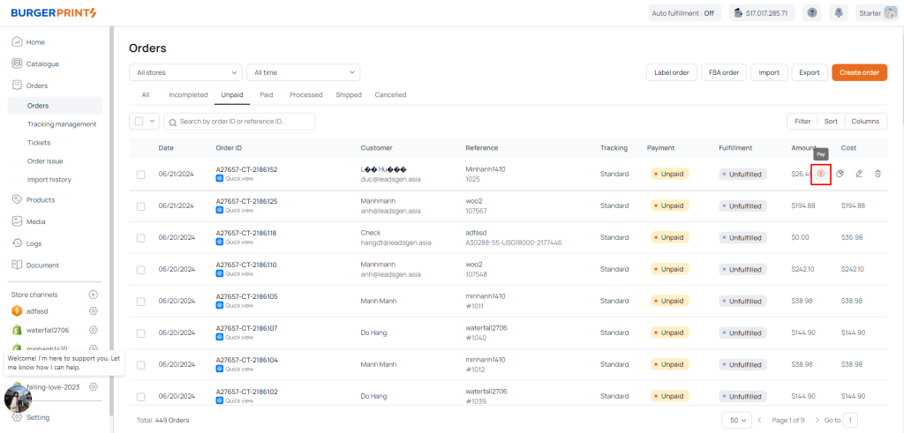Tick the checkbox for order A27657-CT-2186125

141,205
